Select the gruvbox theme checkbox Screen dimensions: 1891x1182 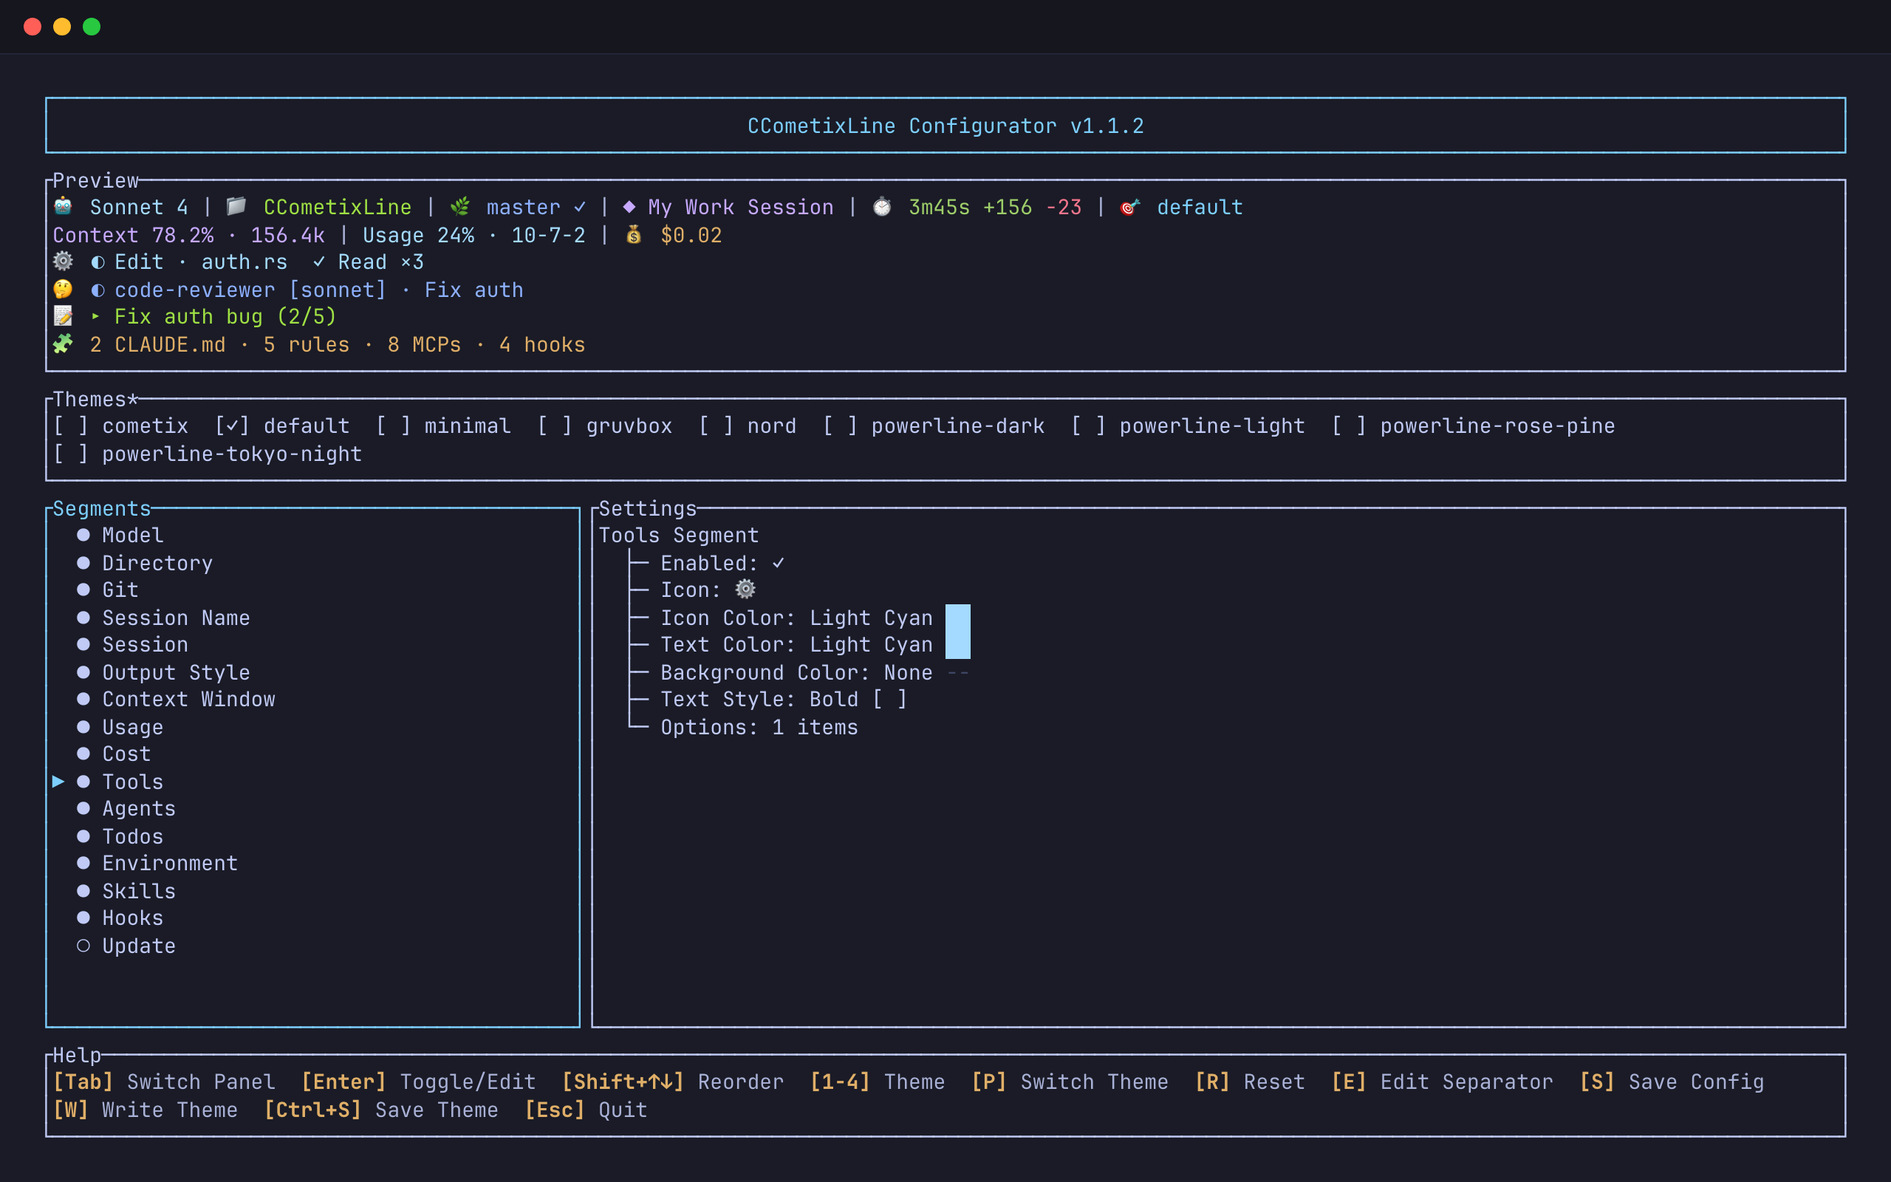(x=555, y=426)
